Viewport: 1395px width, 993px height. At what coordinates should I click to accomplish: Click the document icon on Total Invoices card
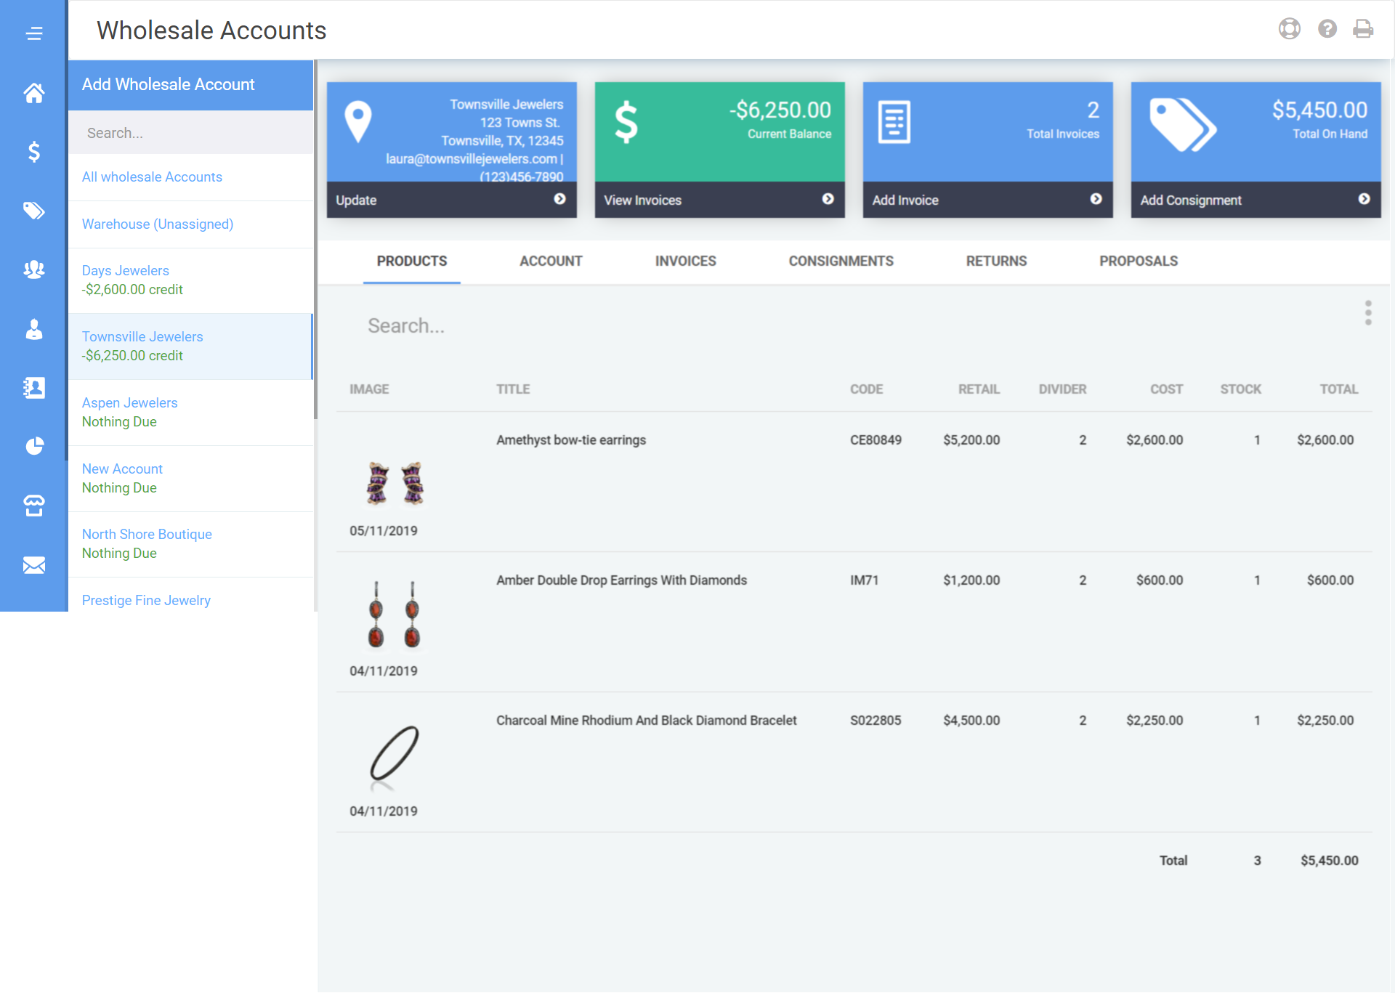pyautogui.click(x=894, y=122)
